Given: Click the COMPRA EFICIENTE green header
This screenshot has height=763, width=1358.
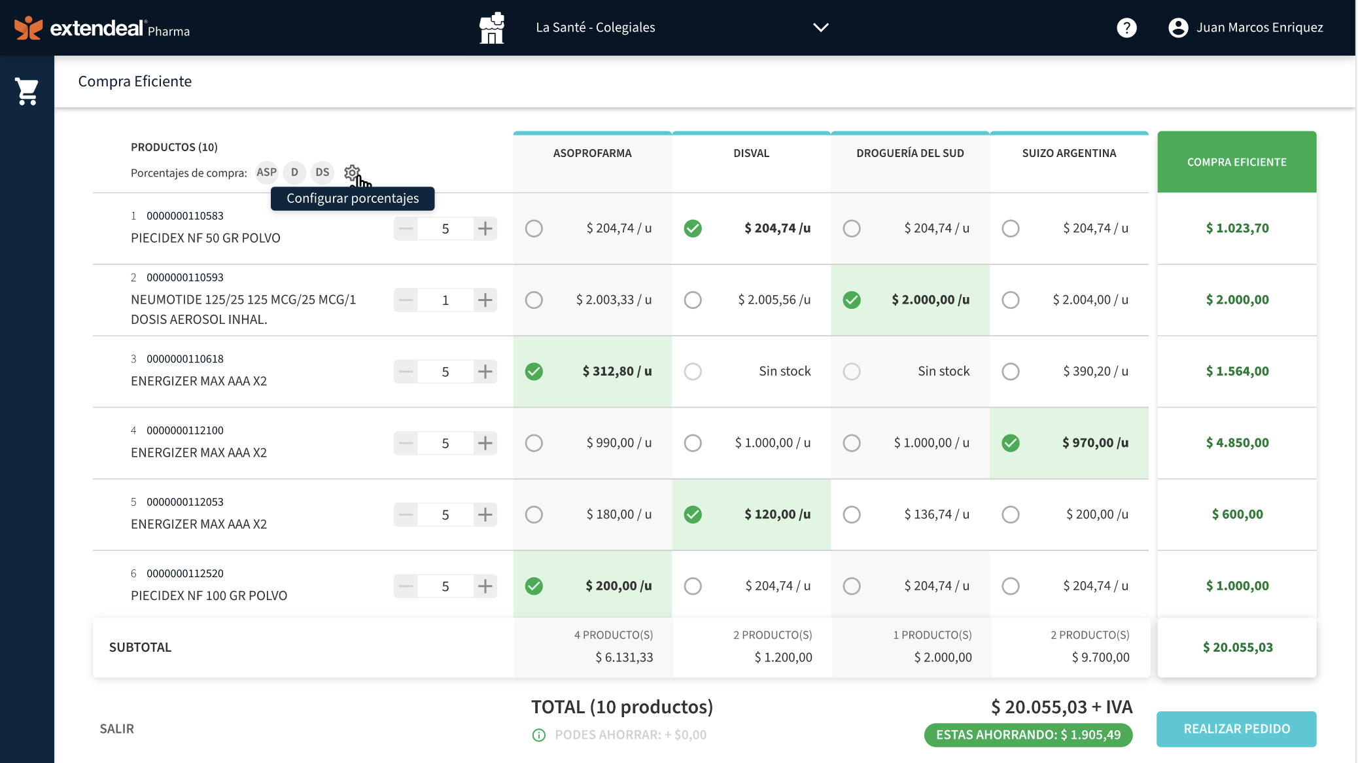Looking at the screenshot, I should click(x=1236, y=162).
